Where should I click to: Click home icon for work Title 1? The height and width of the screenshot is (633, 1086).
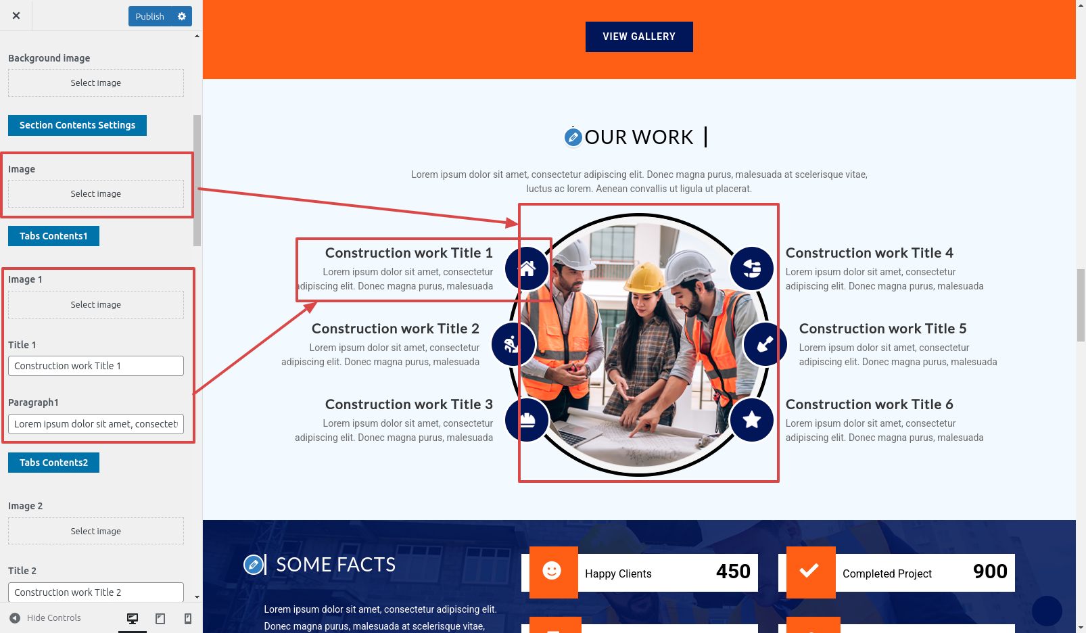[x=527, y=268]
